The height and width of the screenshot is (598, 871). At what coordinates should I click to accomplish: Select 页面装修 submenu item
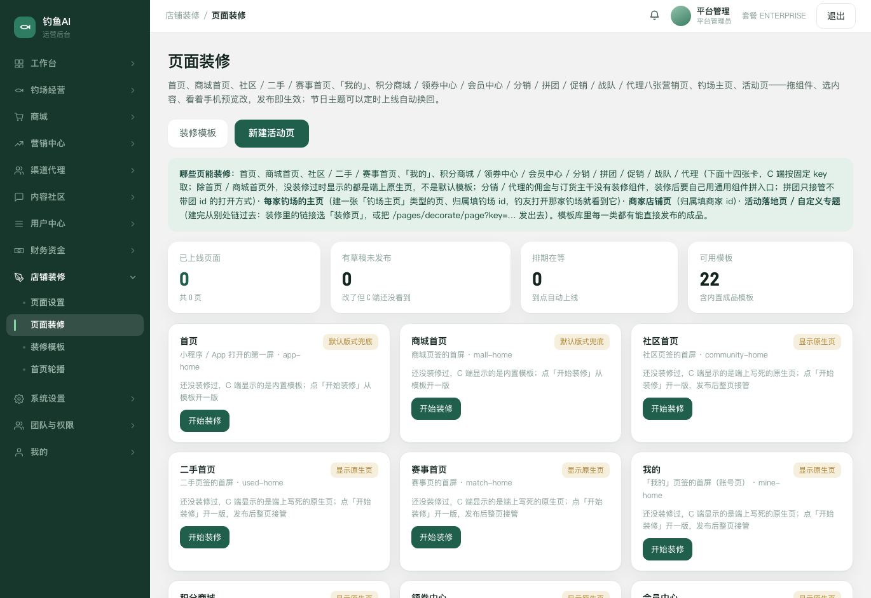click(75, 325)
